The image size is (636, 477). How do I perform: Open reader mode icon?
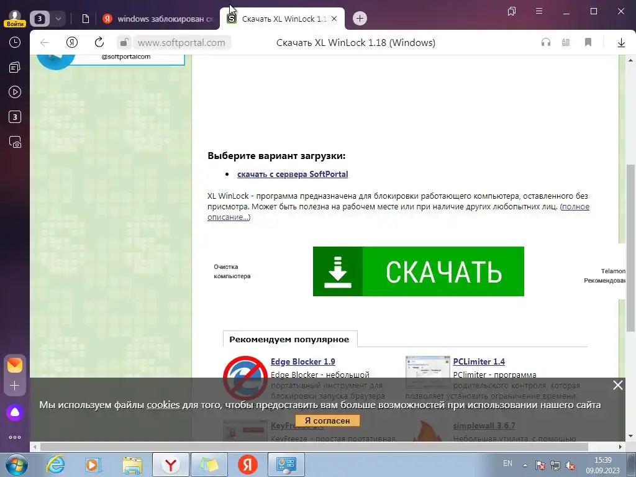click(566, 42)
